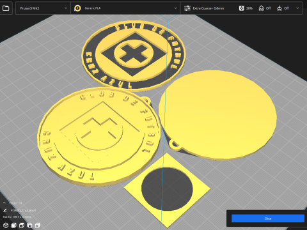Screen dimensions: 307x230
Task: Select the square plate with circular hole
Action: (x=167, y=190)
